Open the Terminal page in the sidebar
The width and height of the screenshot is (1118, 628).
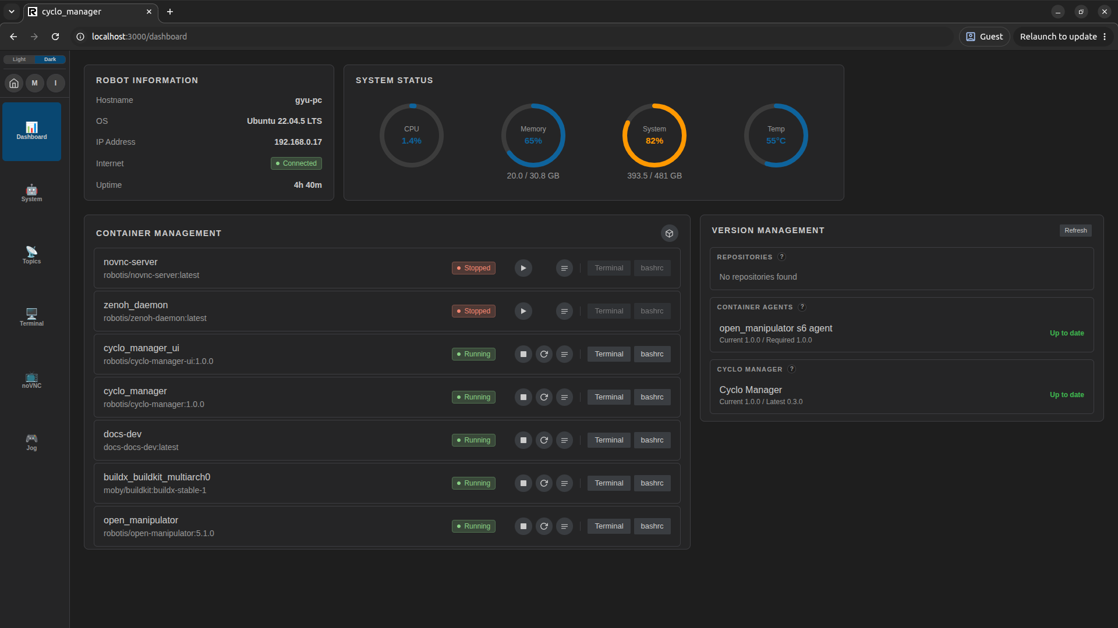[31, 318]
